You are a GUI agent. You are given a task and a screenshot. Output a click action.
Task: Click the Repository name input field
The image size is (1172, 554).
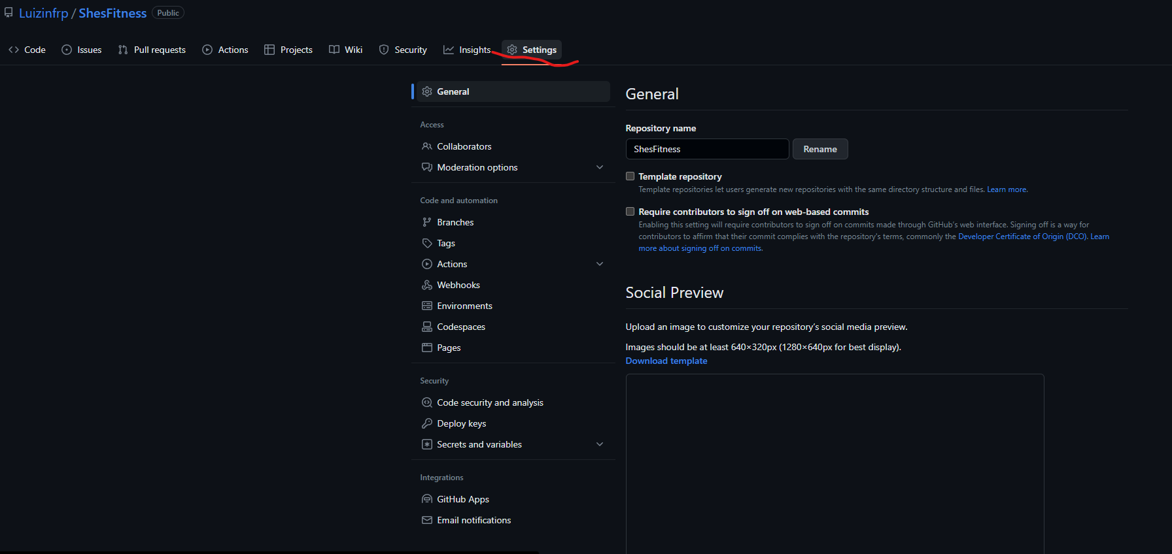click(707, 149)
